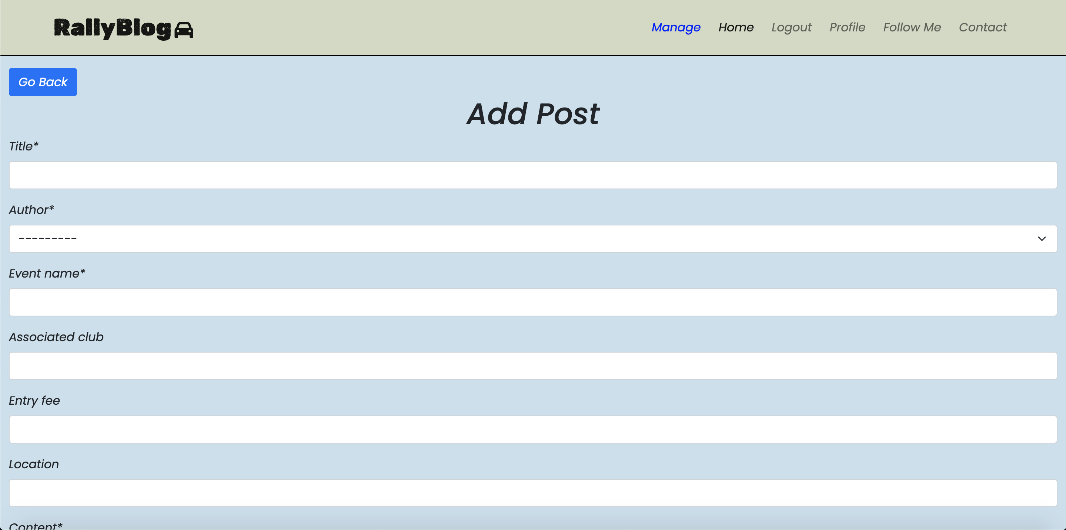This screenshot has width=1066, height=530.
Task: Go to the Home page link
Action: click(x=736, y=27)
